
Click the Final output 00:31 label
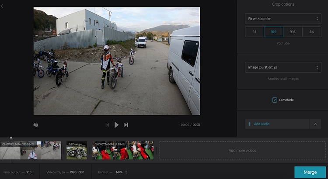pos(18,172)
